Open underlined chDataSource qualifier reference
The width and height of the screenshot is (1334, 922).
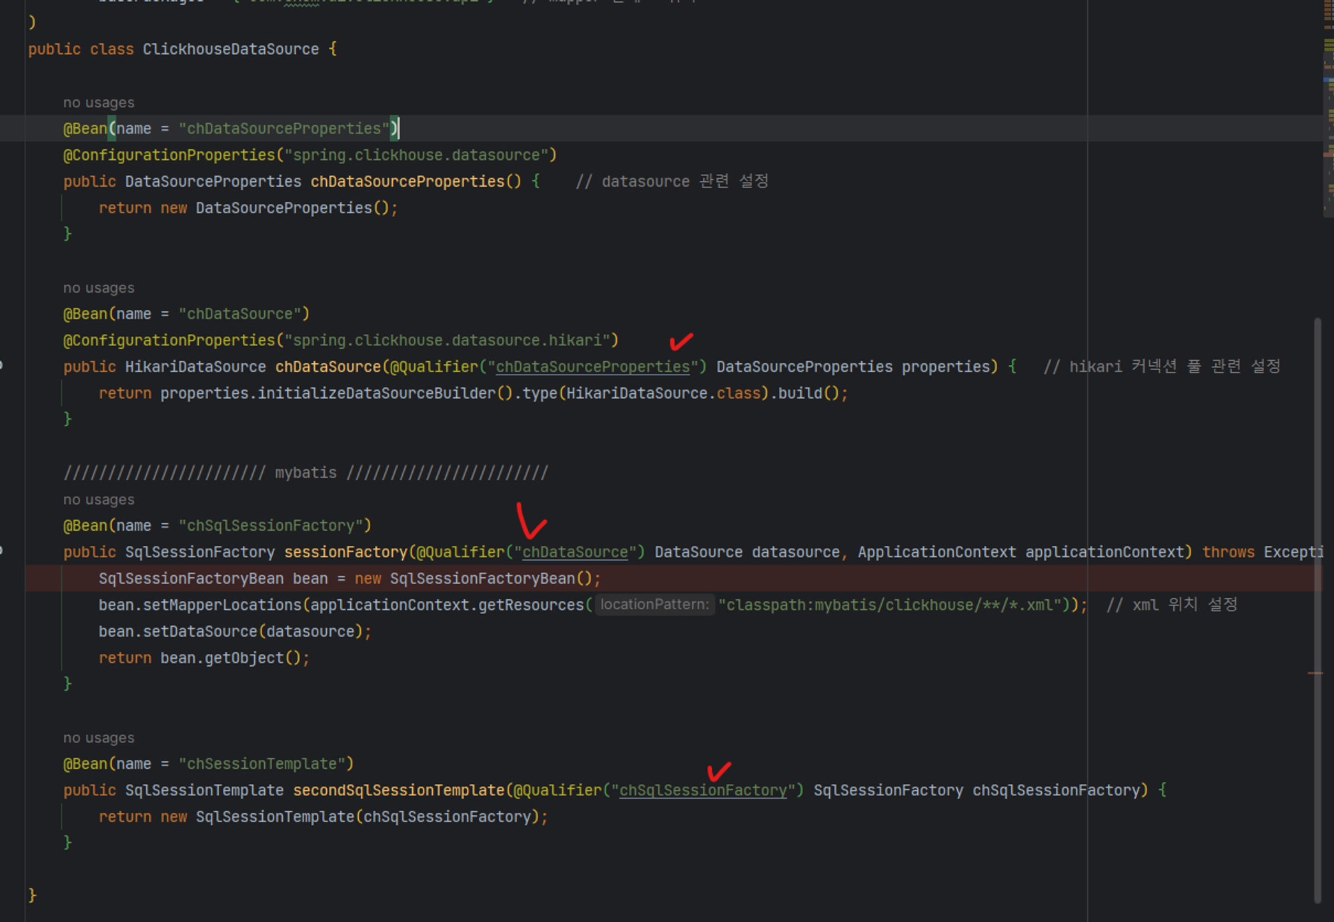575,552
